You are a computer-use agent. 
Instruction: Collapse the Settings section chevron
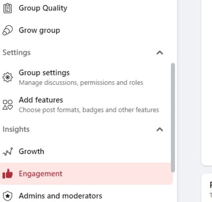160,53
